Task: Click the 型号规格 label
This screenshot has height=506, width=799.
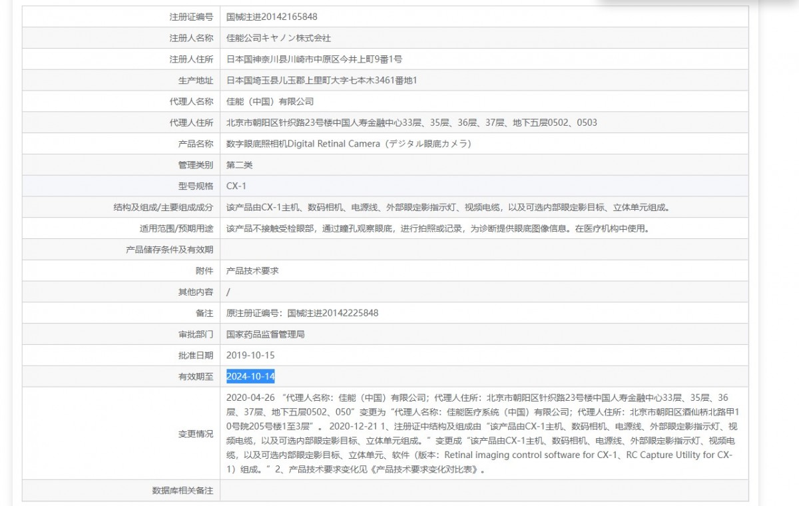Action: [x=196, y=186]
